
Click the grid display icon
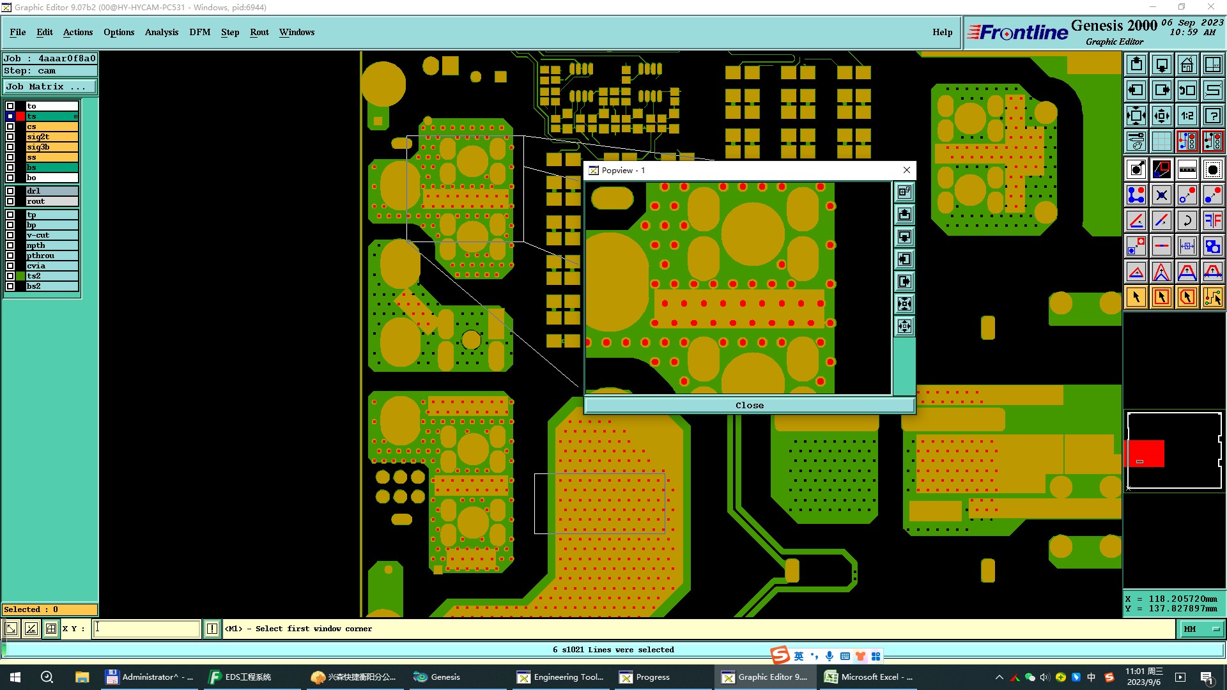[x=1161, y=141]
